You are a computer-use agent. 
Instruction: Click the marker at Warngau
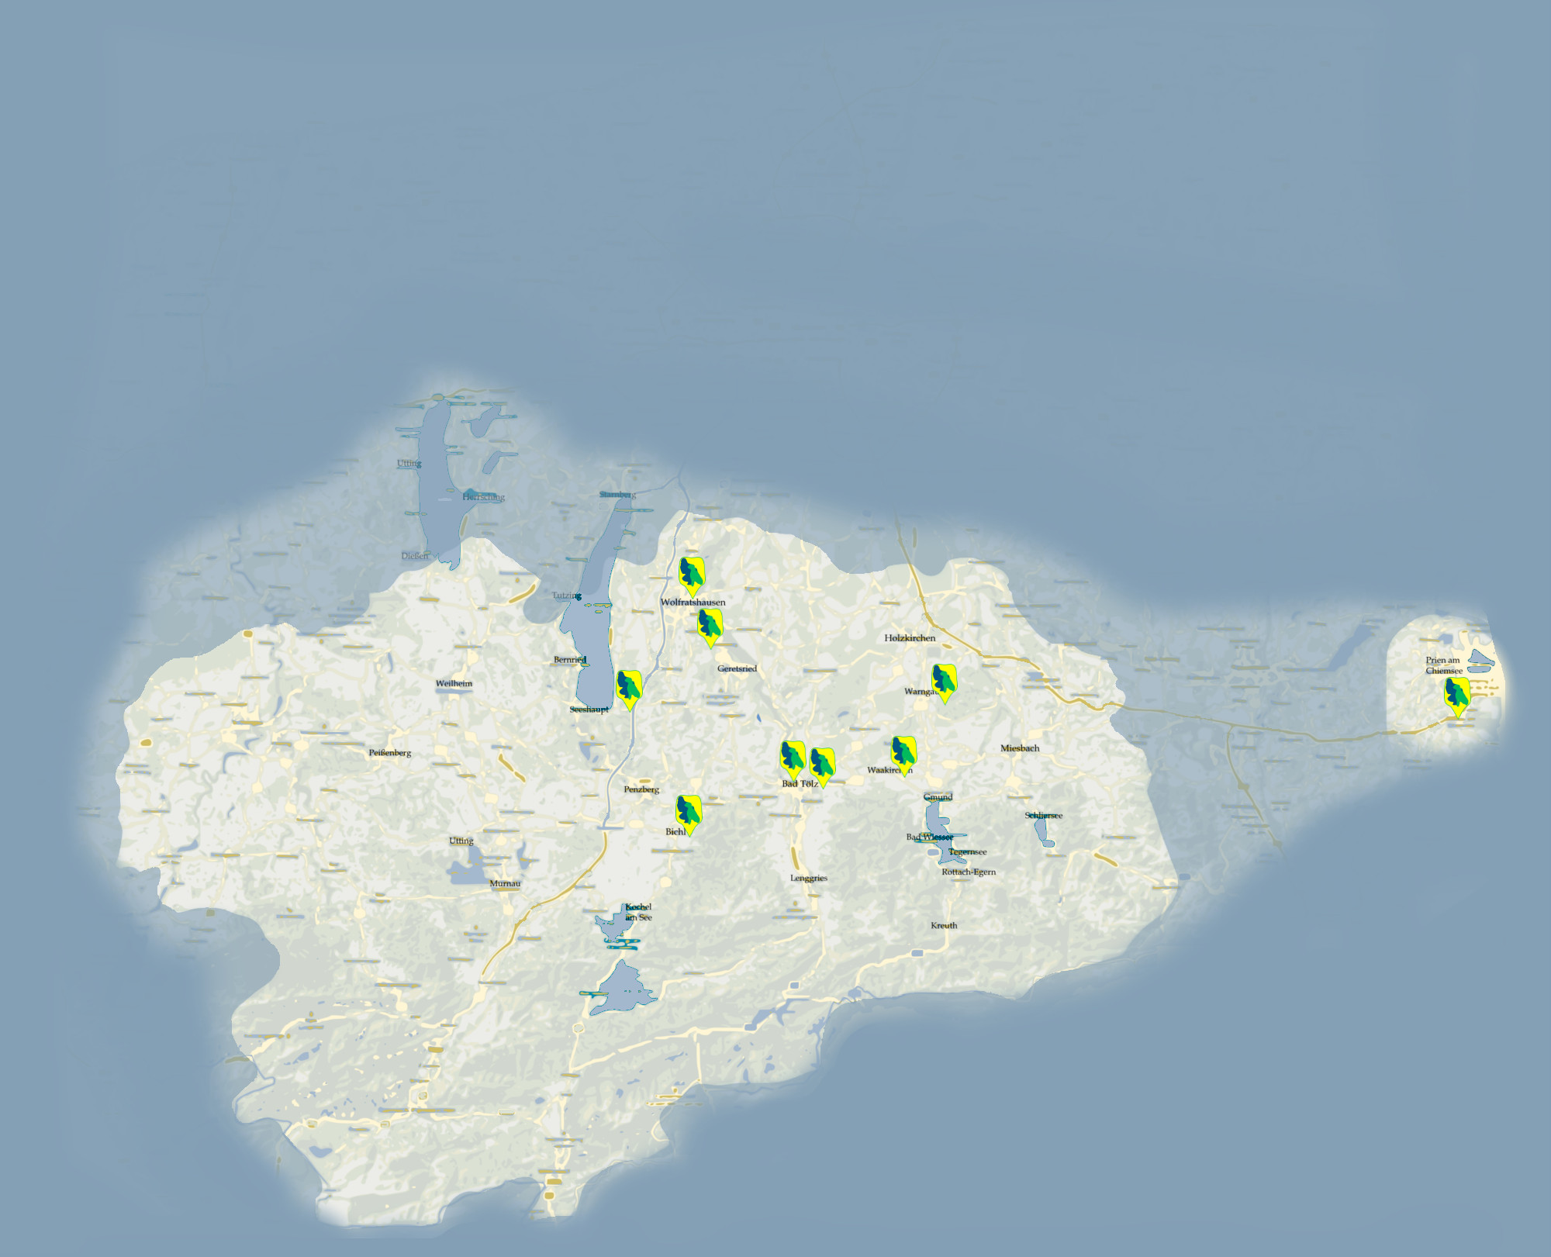click(944, 681)
